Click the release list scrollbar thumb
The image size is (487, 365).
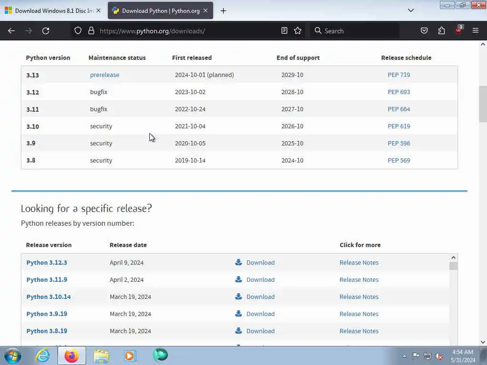click(x=453, y=266)
